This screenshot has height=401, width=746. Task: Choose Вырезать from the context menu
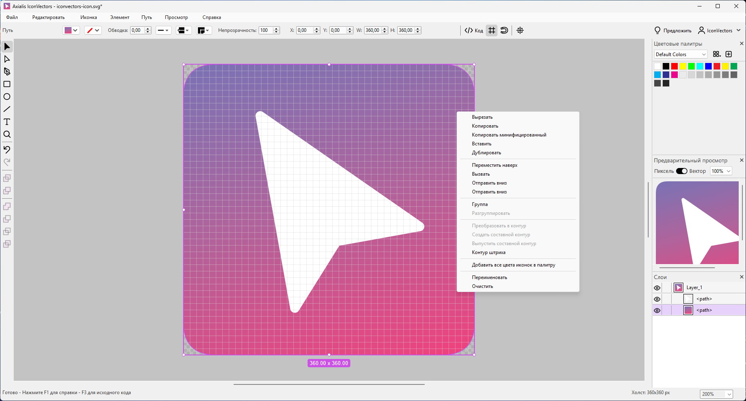(x=518, y=117)
